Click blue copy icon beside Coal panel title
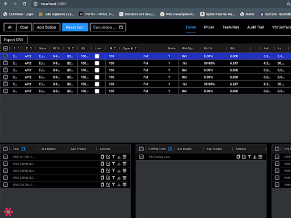 [24, 149]
